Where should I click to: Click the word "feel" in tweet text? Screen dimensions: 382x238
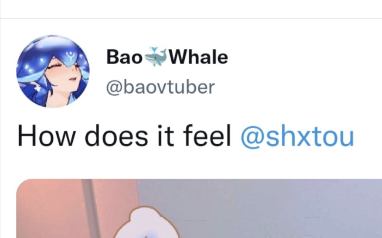pos(207,136)
